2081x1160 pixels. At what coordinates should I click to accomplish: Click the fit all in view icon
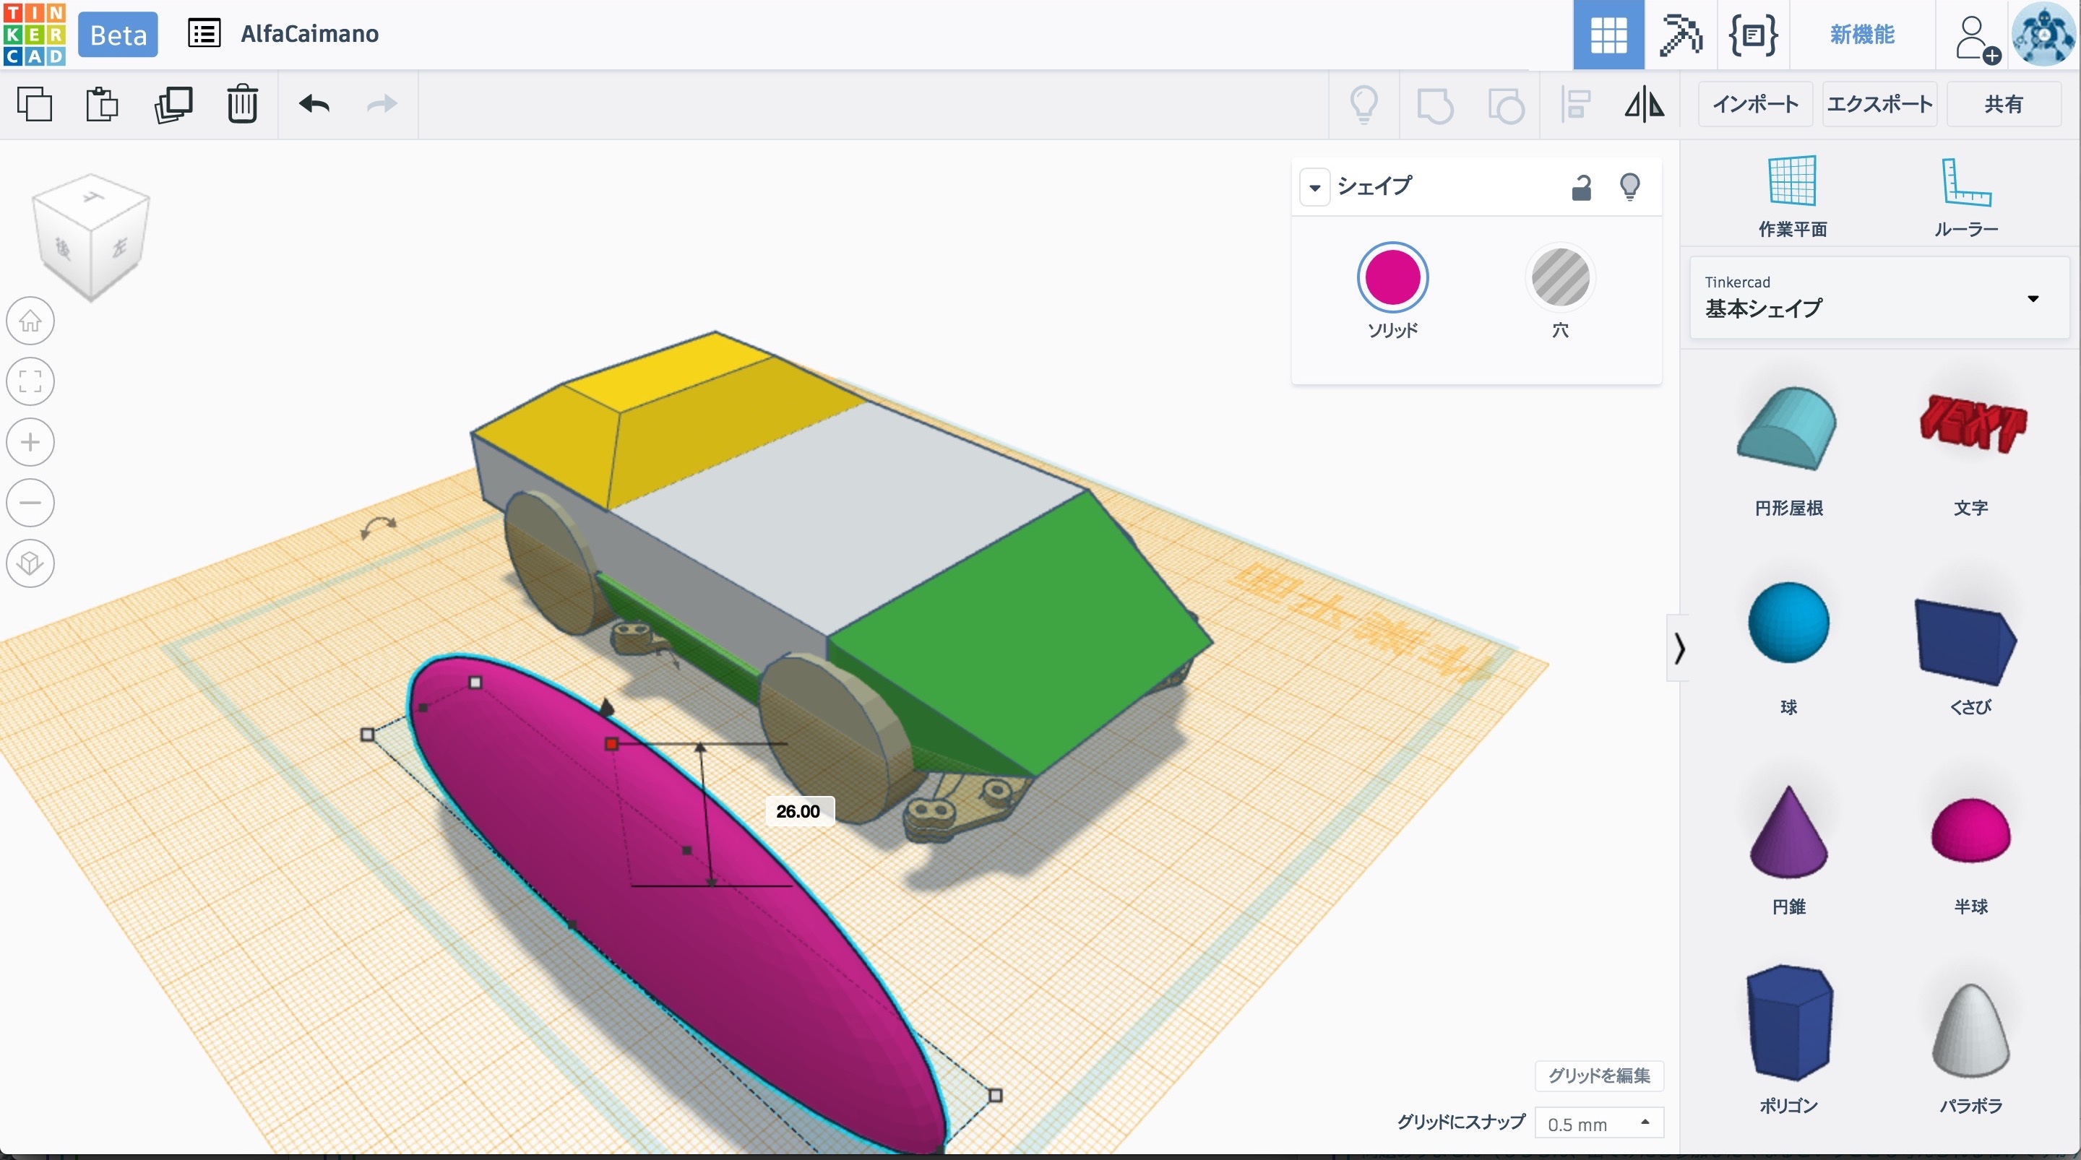[x=30, y=381]
